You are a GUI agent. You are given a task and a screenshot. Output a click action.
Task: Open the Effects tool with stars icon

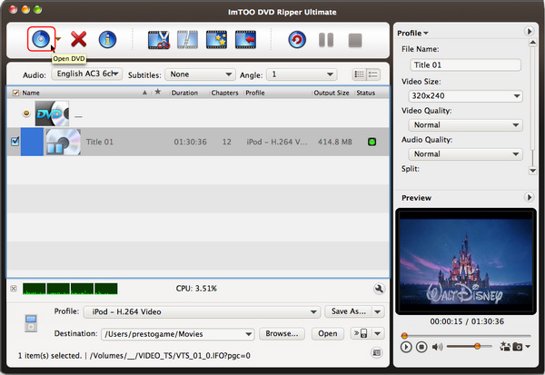click(x=216, y=40)
